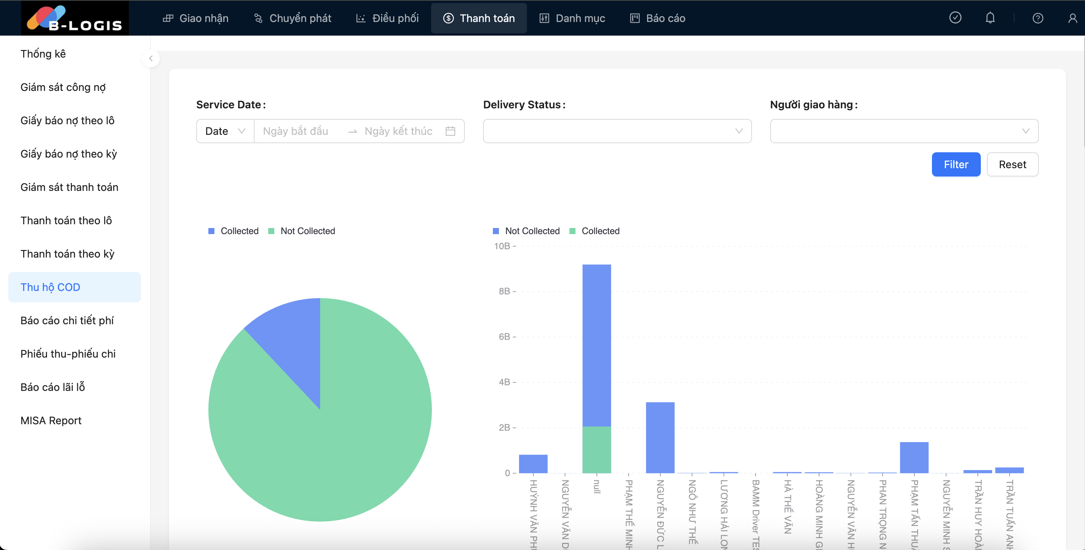
Task: Click the NGUYỄN ĐỨC bar in chart
Action: [660, 437]
